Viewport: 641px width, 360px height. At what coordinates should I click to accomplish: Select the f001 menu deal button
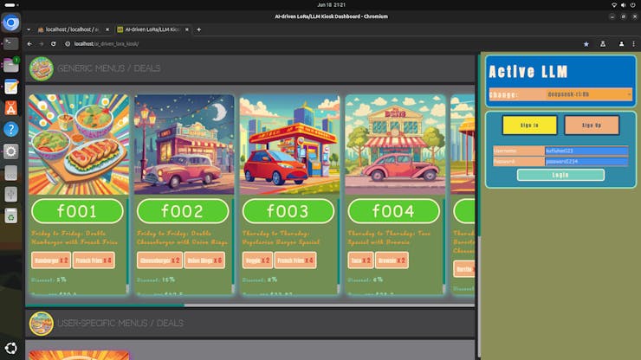77,211
